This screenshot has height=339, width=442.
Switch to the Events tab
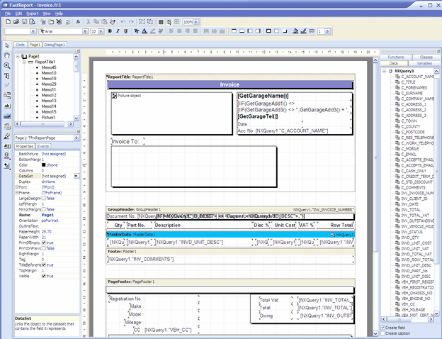tap(43, 146)
